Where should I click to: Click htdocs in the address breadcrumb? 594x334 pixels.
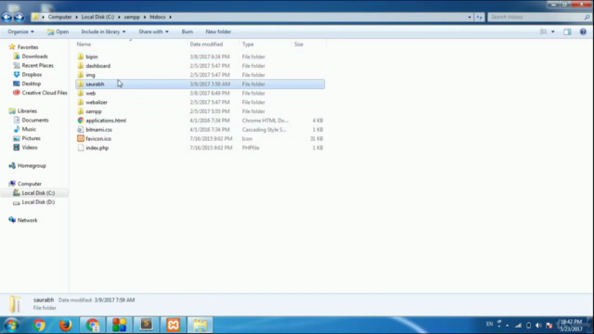coord(158,17)
